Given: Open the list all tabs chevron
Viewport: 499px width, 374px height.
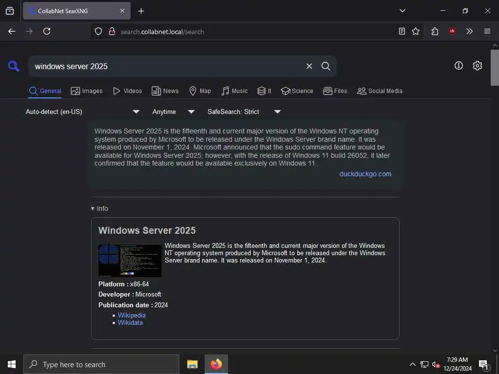Looking at the screenshot, I should coord(402,11).
